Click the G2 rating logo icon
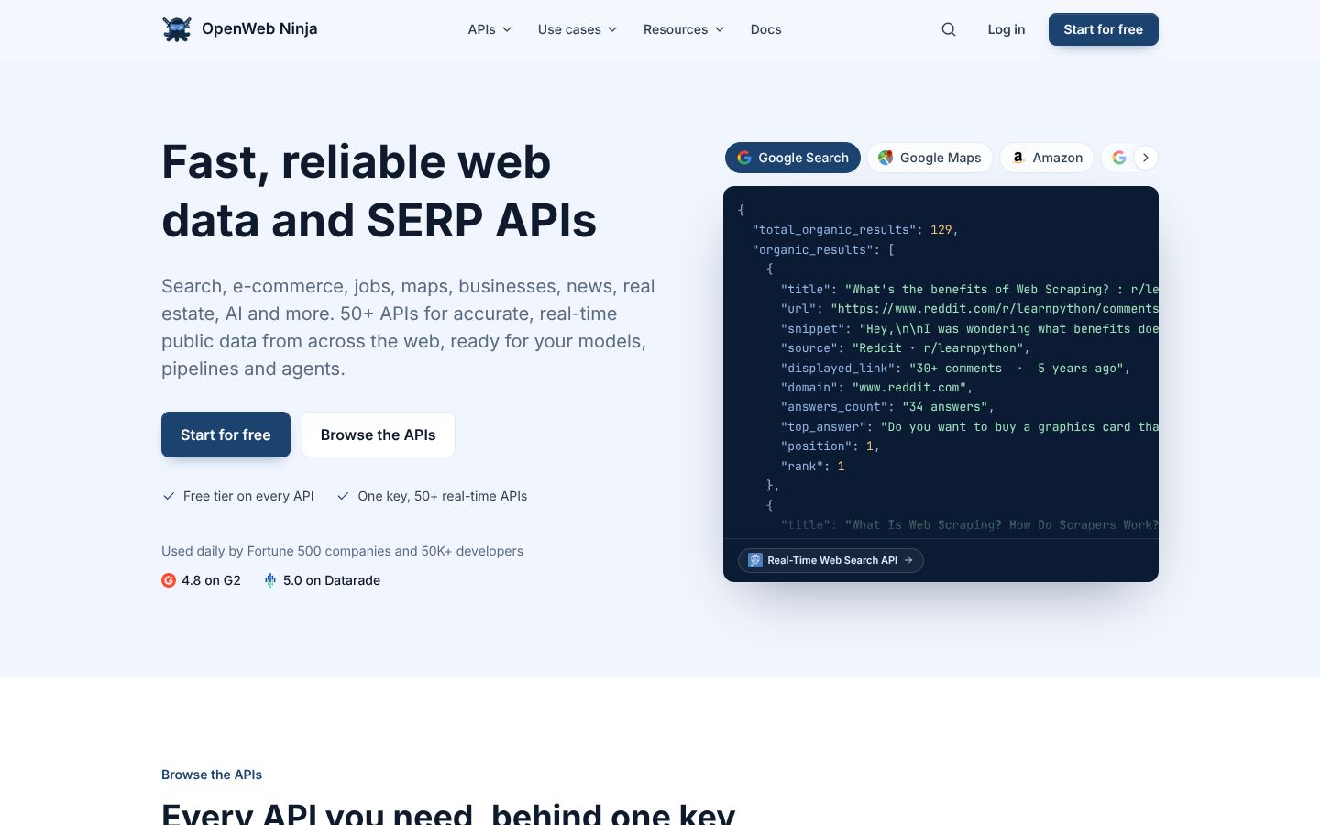Screen dimensions: 1320x825 point(169,580)
